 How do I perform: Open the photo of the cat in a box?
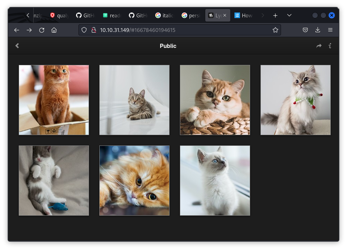coord(54,100)
